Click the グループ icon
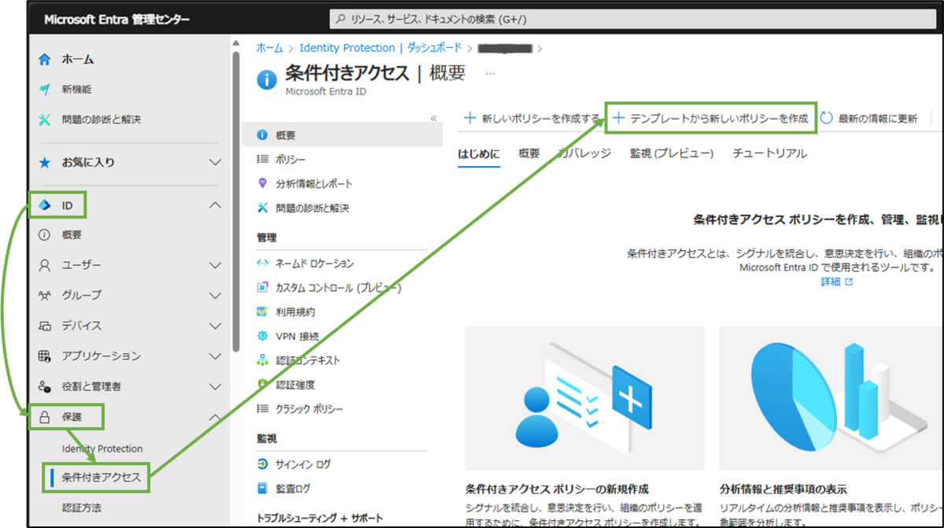Image resolution: width=944 pixels, height=528 pixels. point(45,295)
